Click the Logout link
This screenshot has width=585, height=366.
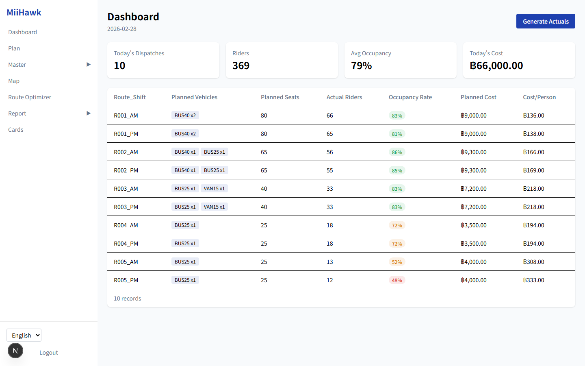[x=49, y=353]
